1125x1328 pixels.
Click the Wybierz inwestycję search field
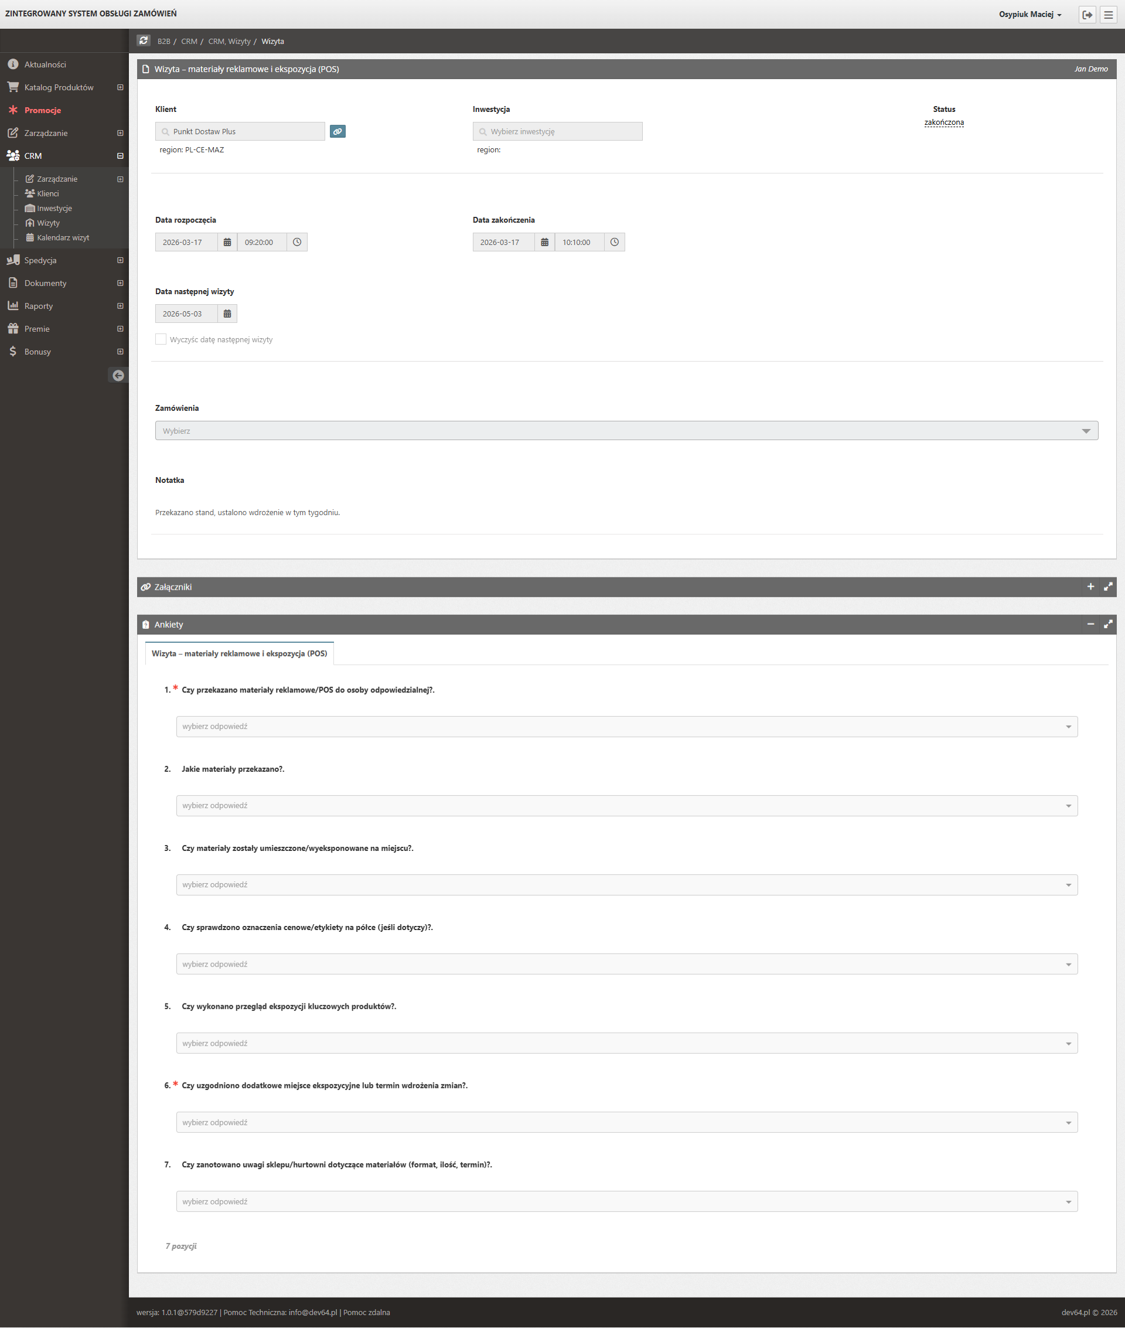point(557,131)
